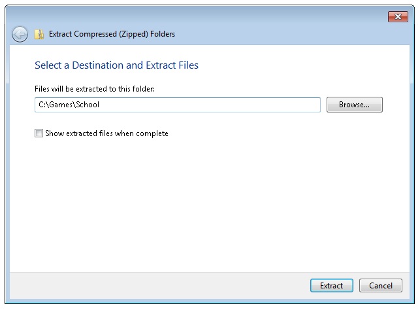This screenshot has width=420, height=310.
Task: Click the "Files will be extracted to this folder" label
Action: tap(95, 88)
